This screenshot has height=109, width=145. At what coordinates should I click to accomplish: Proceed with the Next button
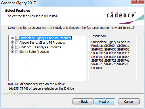pos(104,102)
